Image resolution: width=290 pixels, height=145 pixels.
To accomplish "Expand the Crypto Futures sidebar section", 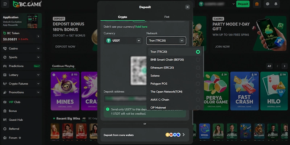I will pyautogui.click(x=38, y=84).
